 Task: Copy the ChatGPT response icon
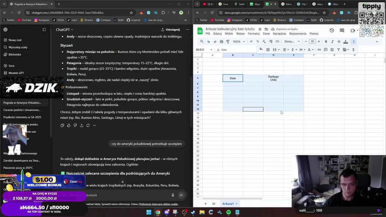pyautogui.click(x=62, y=125)
